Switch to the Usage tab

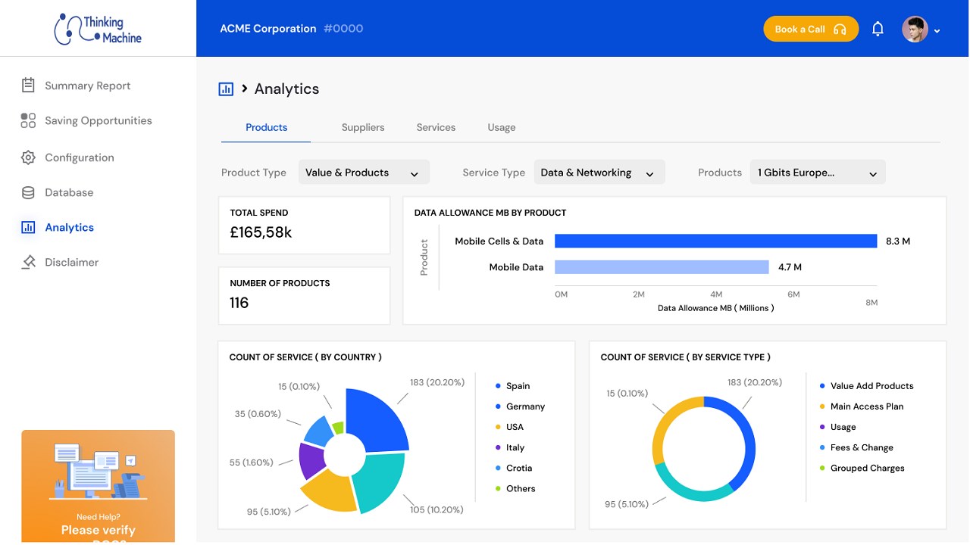(502, 127)
